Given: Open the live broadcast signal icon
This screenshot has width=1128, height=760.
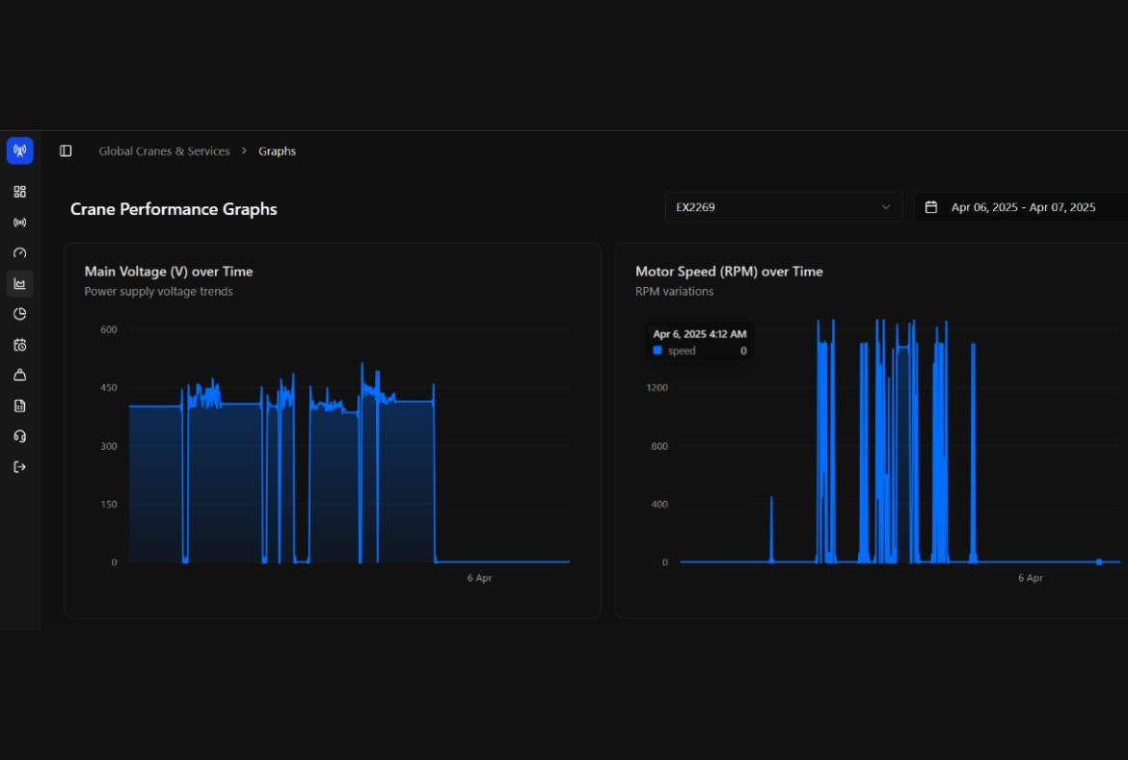Looking at the screenshot, I should point(19,223).
